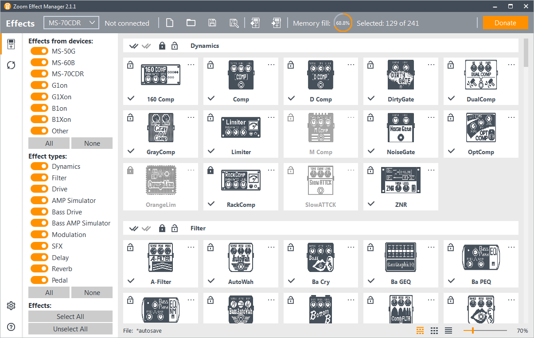Open options menu for AutoWah
The width and height of the screenshot is (534, 338).
pyautogui.click(x=271, y=247)
